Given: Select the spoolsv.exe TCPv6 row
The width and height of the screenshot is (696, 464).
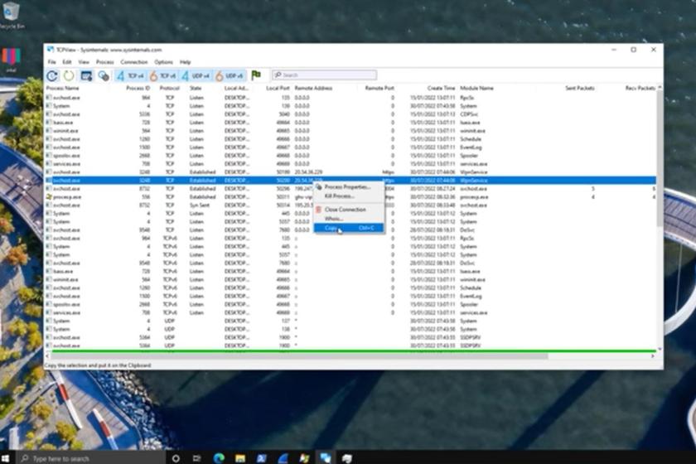Looking at the screenshot, I should [350, 305].
